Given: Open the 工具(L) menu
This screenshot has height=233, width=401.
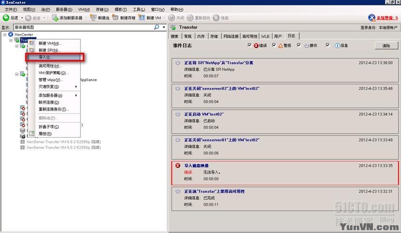Looking at the screenshot, I should [x=139, y=10].
